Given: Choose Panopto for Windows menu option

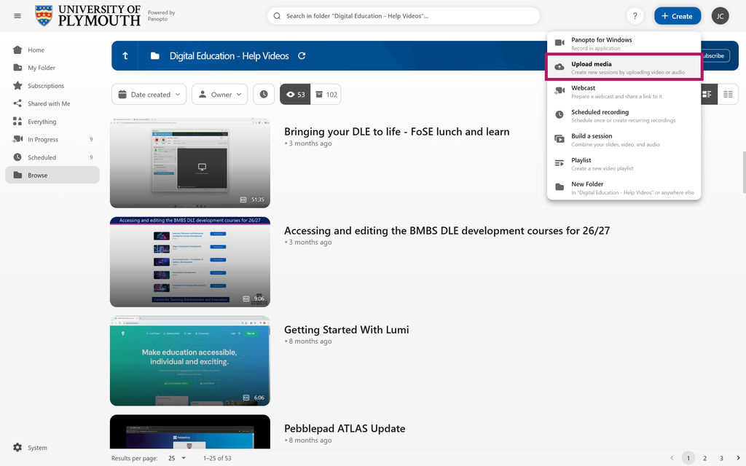Looking at the screenshot, I should pos(624,43).
